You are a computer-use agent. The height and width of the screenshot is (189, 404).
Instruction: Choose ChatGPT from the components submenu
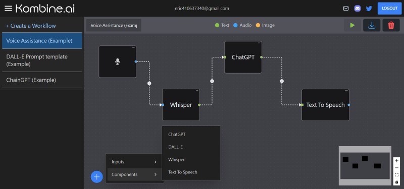pyautogui.click(x=191, y=134)
